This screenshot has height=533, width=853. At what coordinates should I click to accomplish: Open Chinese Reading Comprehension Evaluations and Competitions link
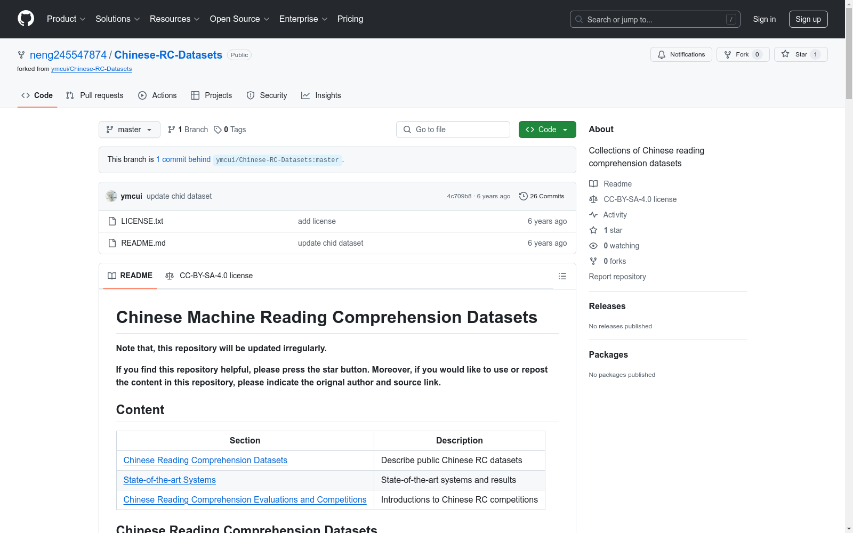tap(245, 500)
